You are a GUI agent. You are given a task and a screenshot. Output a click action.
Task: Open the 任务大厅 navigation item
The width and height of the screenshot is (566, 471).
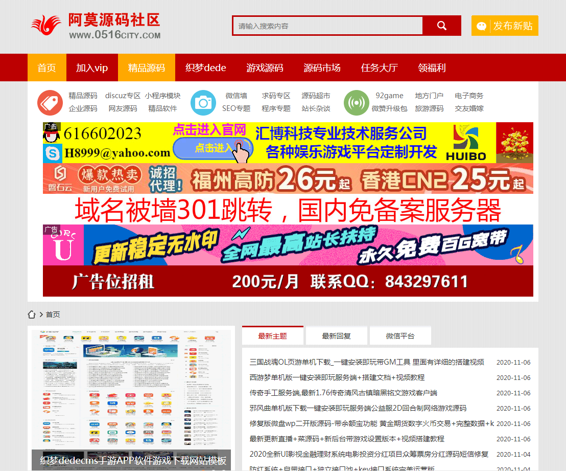click(x=379, y=68)
